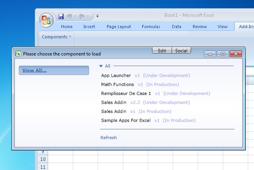Click the Excel icon in dialog title bar
The width and height of the screenshot is (254, 170).
tap(18, 54)
